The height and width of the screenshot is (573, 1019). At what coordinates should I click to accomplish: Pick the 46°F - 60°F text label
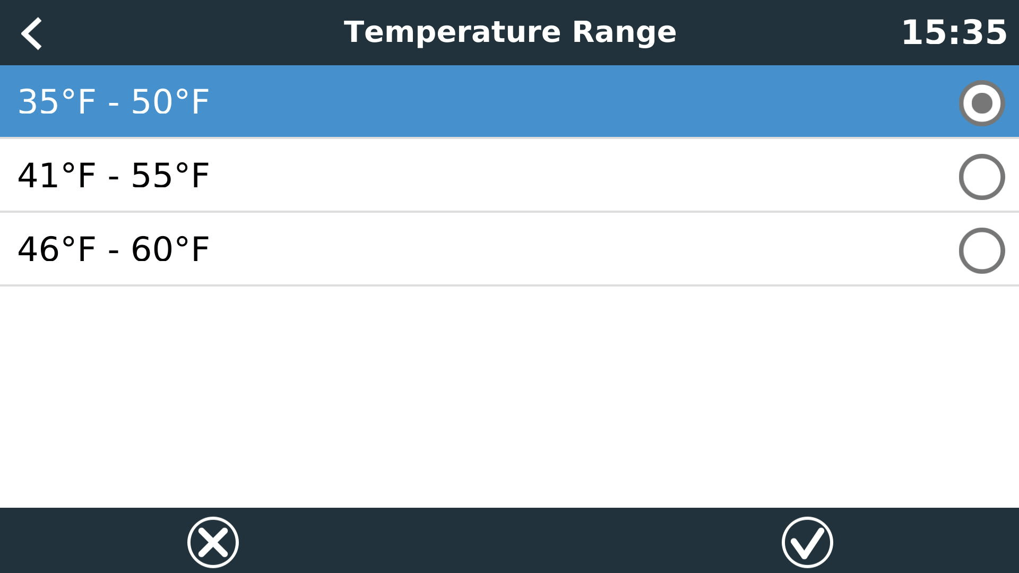pyautogui.click(x=113, y=249)
